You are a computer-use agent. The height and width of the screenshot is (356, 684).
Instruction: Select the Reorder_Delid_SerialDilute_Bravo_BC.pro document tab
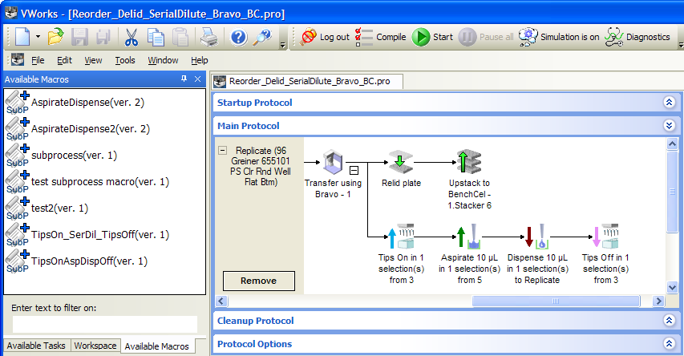308,81
